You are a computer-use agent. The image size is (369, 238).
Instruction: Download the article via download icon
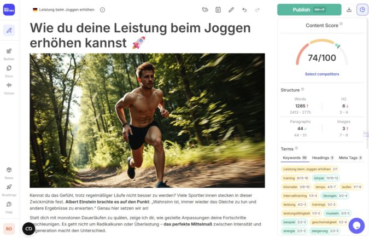[349, 10]
